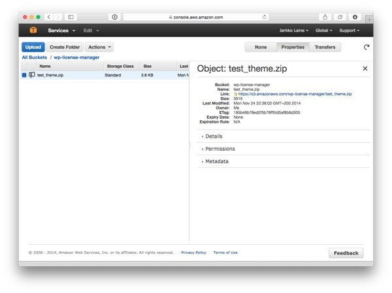Click the Upload button
This screenshot has width=392, height=293.
[x=33, y=47]
